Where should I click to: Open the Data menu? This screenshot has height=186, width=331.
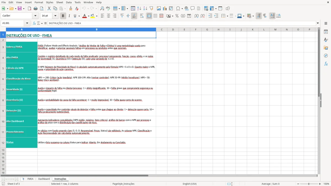69,2
